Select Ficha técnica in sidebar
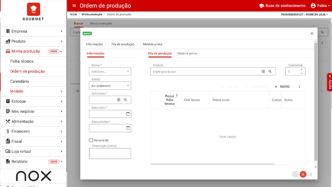This screenshot has height=187, width=332. click(x=22, y=61)
